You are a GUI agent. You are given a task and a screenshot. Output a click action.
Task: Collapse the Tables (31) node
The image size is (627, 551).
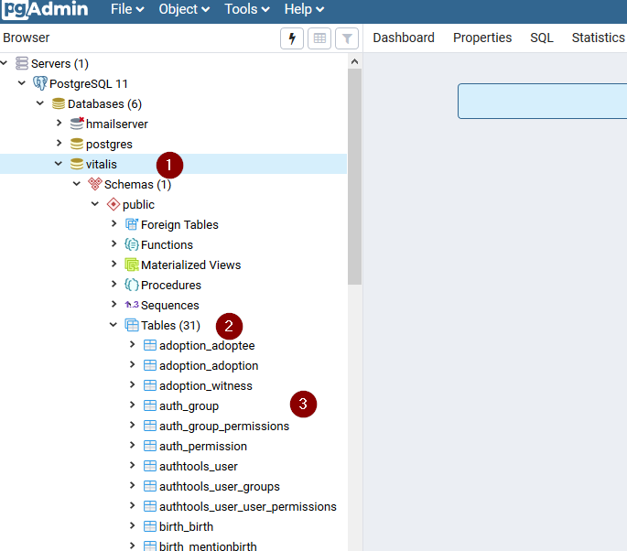point(114,325)
